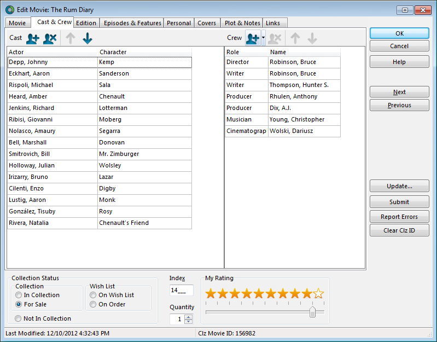Move crew member down arrow
The height and width of the screenshot is (342, 437).
312,38
